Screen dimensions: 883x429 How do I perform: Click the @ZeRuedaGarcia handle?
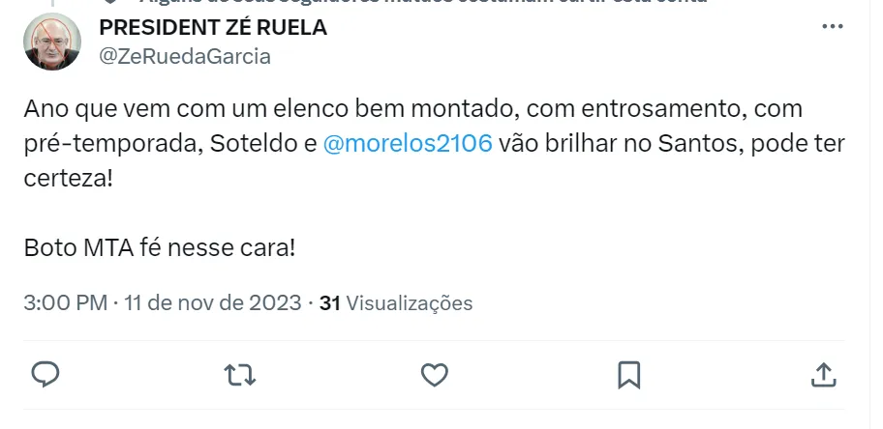(x=185, y=57)
